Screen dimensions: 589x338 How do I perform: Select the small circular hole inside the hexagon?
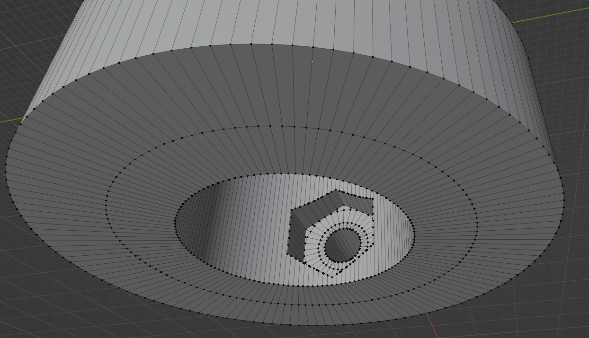[343, 245]
